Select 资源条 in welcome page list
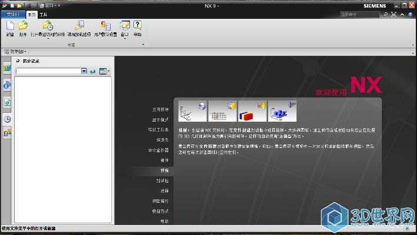The image size is (417, 235). (162, 140)
